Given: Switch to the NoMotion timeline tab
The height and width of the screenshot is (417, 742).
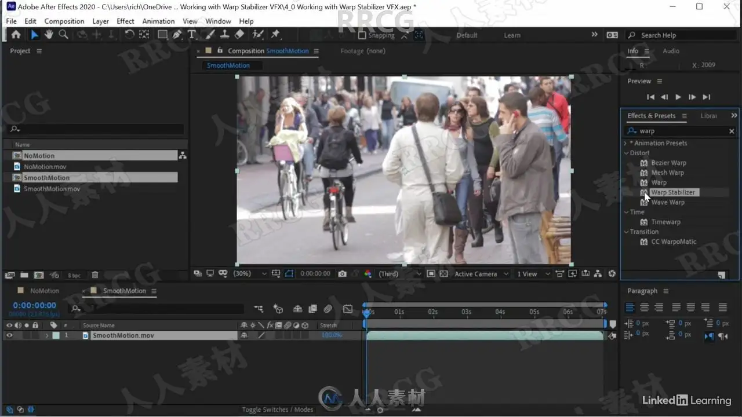Looking at the screenshot, I should pyautogui.click(x=45, y=291).
